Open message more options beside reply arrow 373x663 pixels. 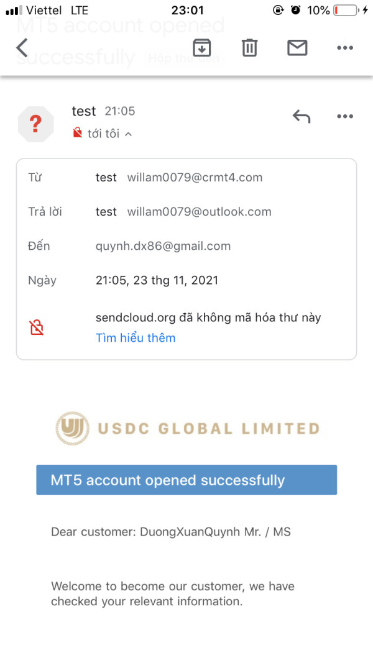pyautogui.click(x=344, y=116)
